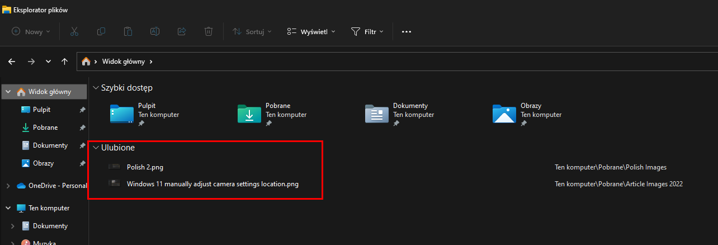This screenshot has width=718, height=245.
Task: Open the Wyświetl view dropdown
Action: pyautogui.click(x=311, y=32)
